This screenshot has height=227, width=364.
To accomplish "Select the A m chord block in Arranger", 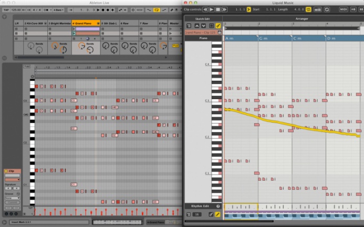I will (240, 39).
